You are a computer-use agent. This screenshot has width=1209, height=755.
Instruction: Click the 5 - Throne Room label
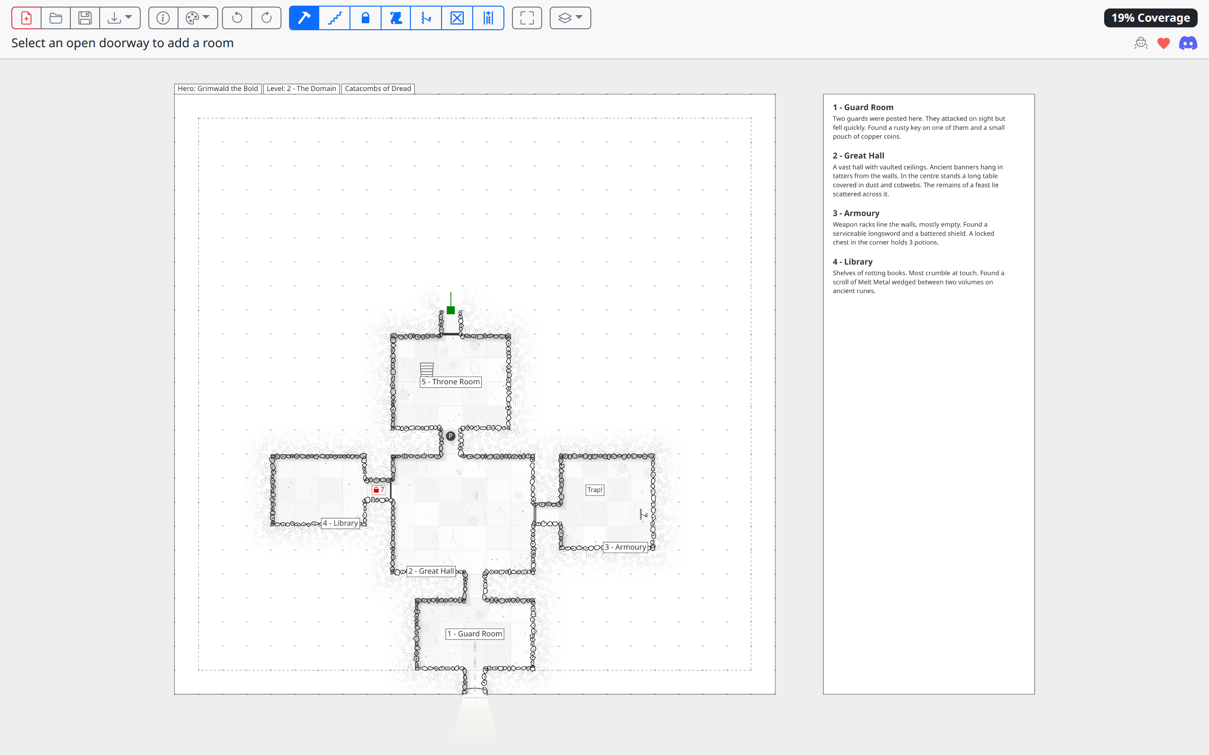click(450, 381)
